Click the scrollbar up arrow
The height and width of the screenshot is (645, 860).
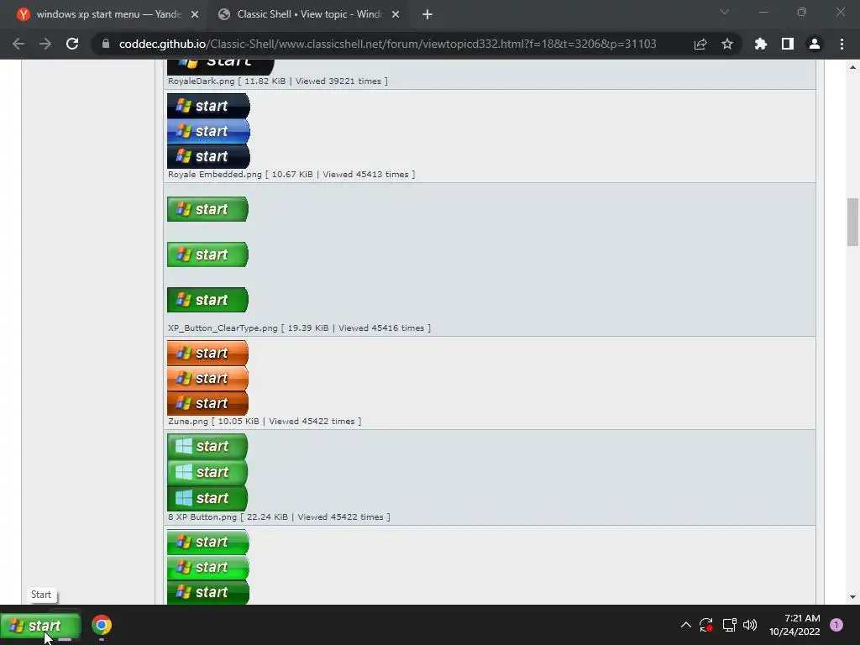click(852, 67)
